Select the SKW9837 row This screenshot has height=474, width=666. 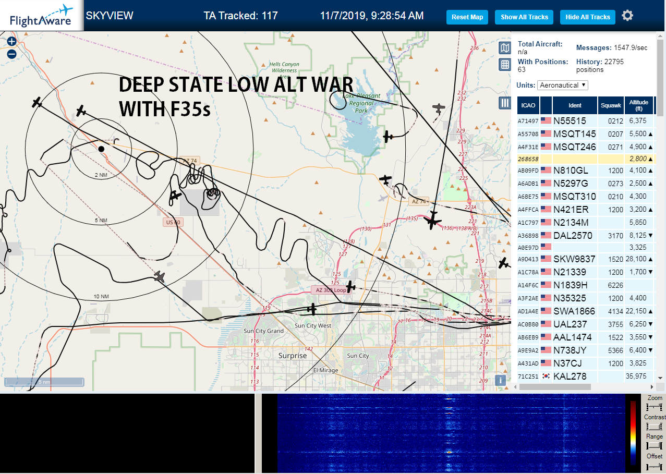pos(586,259)
